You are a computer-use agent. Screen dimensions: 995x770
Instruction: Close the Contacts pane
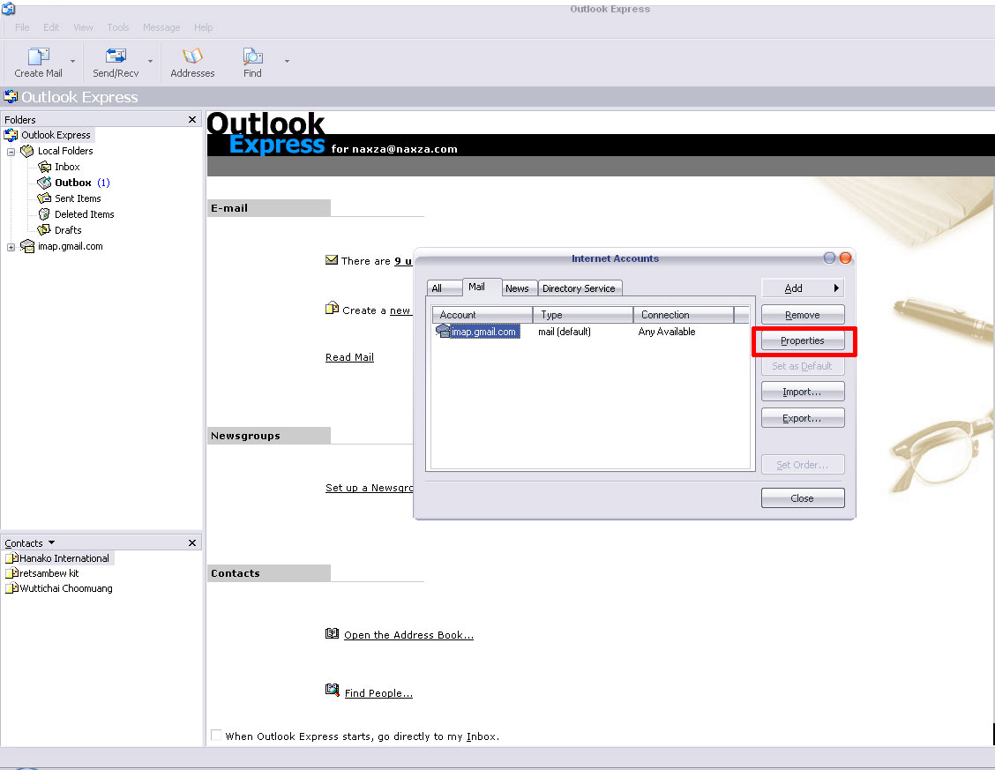(192, 543)
